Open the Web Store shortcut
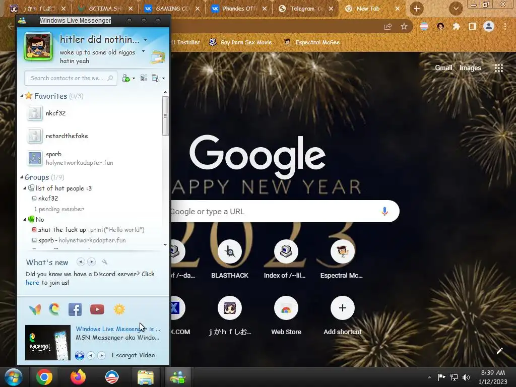 tap(286, 316)
